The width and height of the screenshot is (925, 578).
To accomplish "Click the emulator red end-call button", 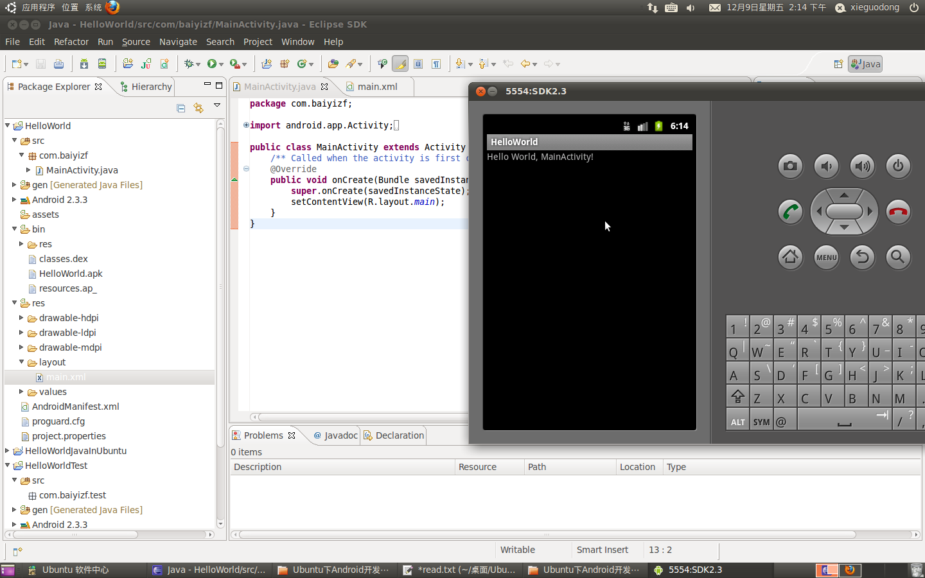I will (898, 211).
